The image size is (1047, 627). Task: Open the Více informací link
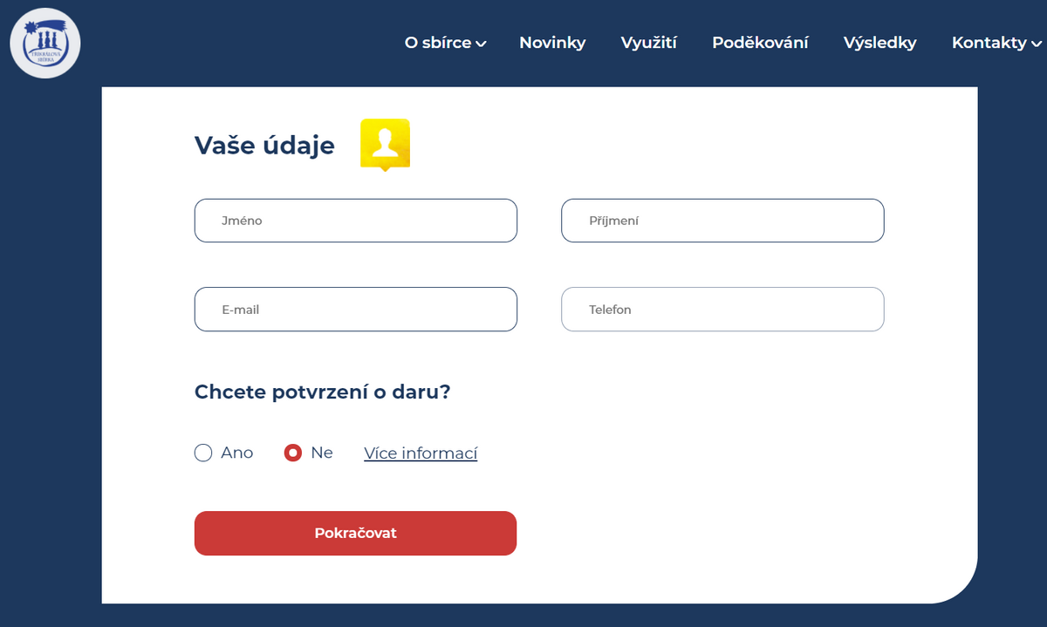pyautogui.click(x=421, y=453)
